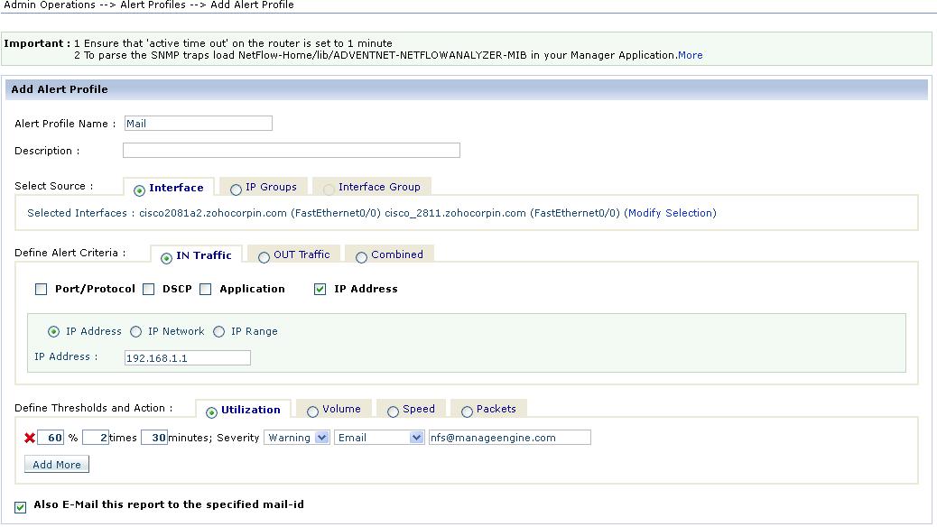The image size is (937, 527).
Task: Click the Speed tab label
Action: (x=419, y=410)
